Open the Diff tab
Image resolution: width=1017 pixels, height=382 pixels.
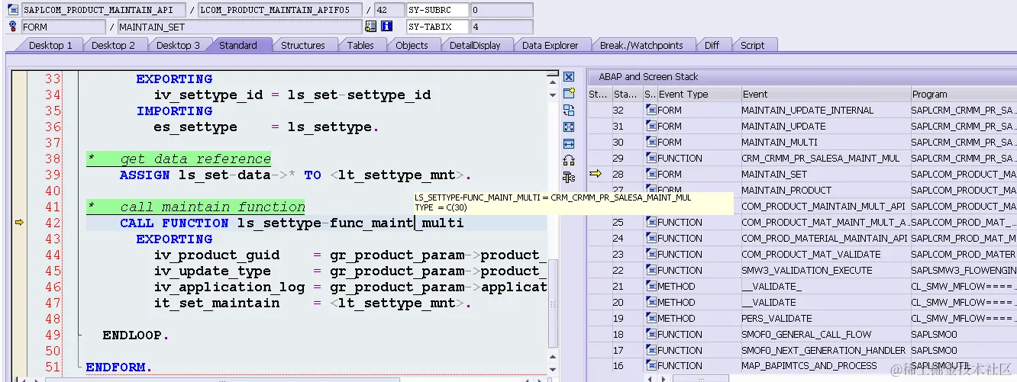pyautogui.click(x=712, y=45)
